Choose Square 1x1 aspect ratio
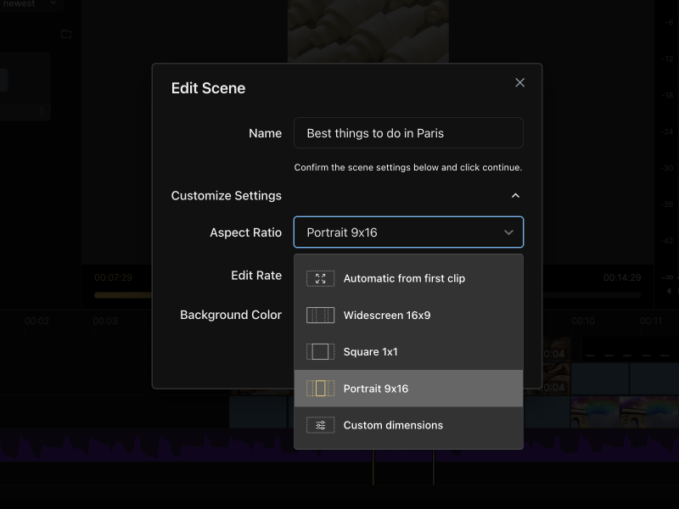The height and width of the screenshot is (509, 679). coord(371,352)
